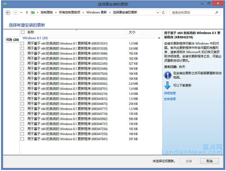Click the window icon in title bar
The height and width of the screenshot is (171, 226).
tap(6, 4)
